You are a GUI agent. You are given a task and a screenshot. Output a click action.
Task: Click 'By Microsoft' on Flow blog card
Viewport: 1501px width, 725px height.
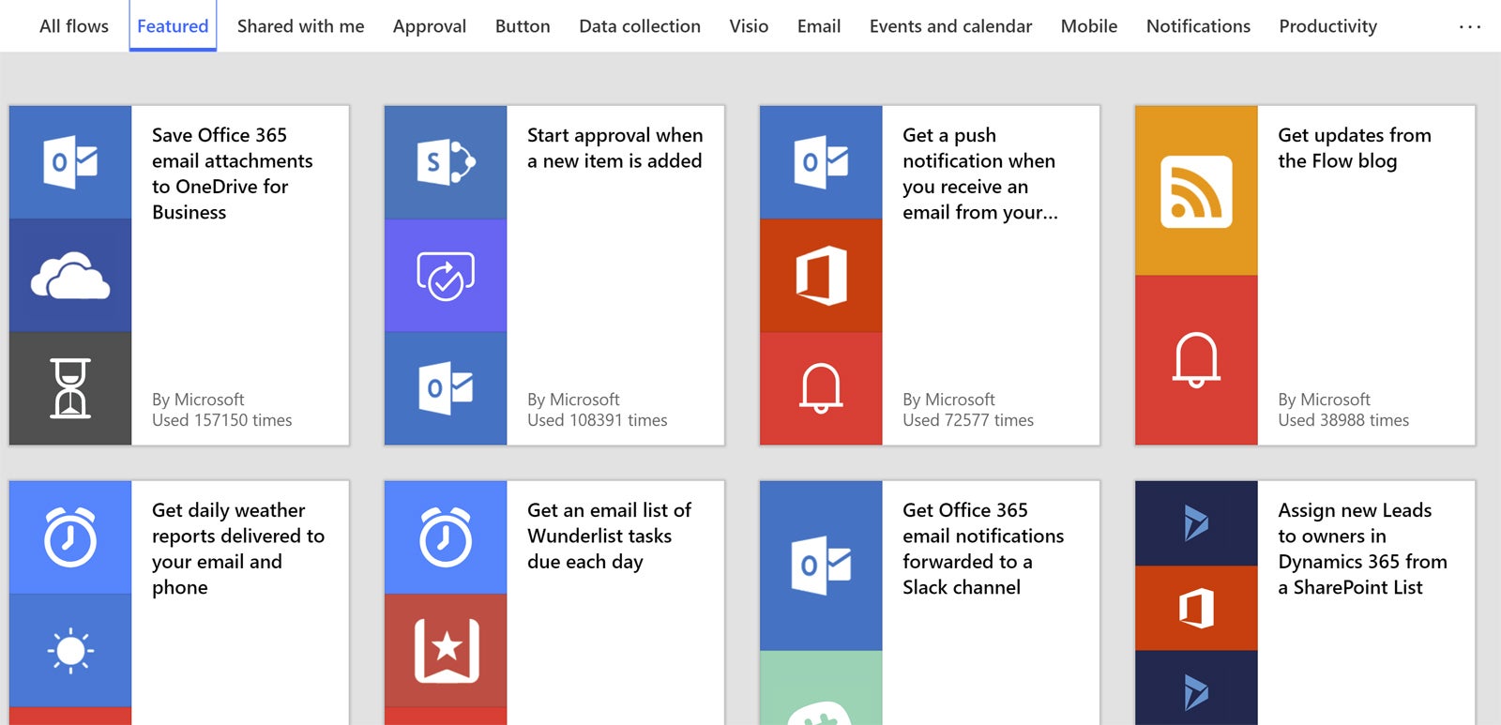pyautogui.click(x=1324, y=400)
